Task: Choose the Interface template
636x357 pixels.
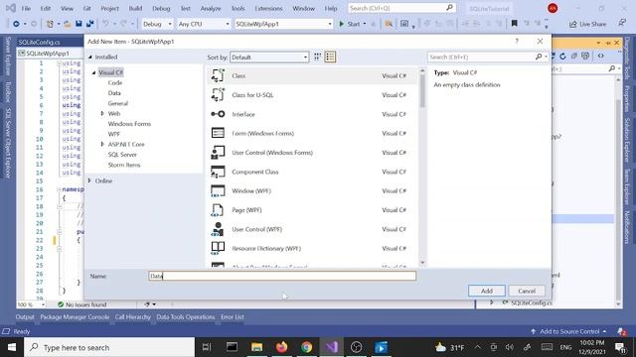Action: [x=311, y=114]
